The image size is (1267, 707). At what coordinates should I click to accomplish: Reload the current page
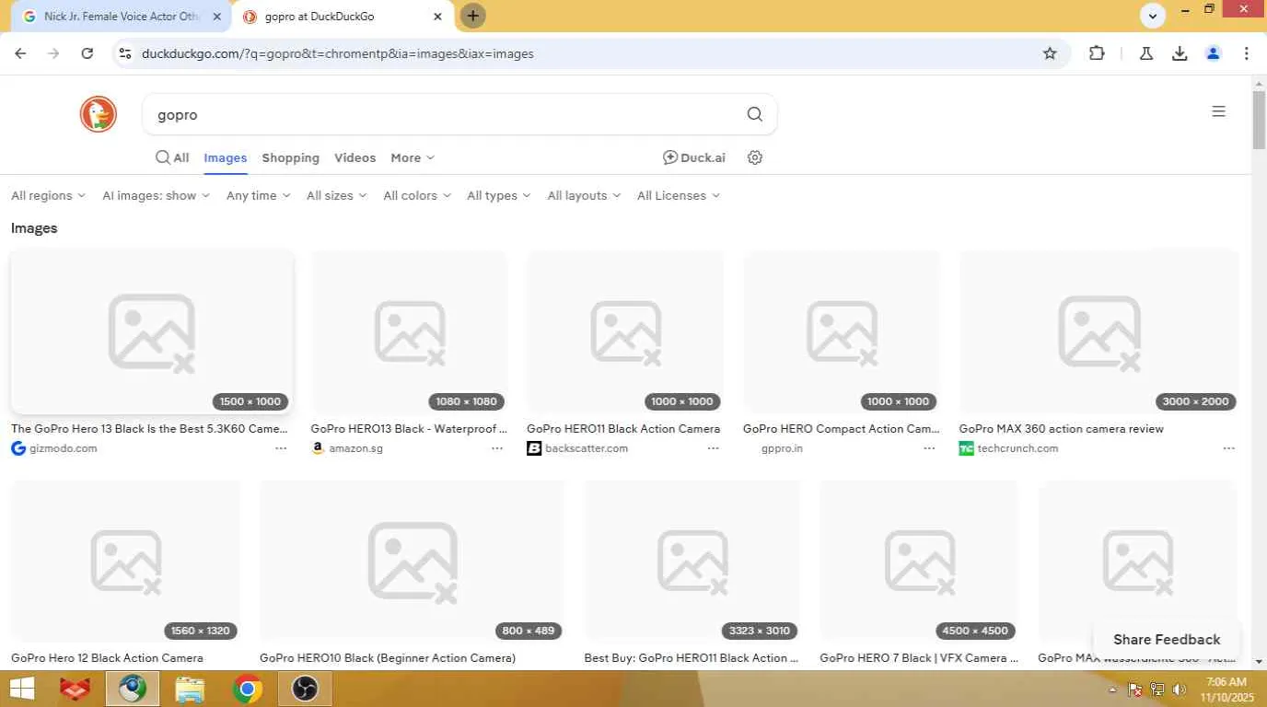click(x=87, y=53)
